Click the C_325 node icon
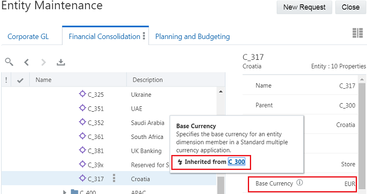The image size is (367, 194). (82, 94)
